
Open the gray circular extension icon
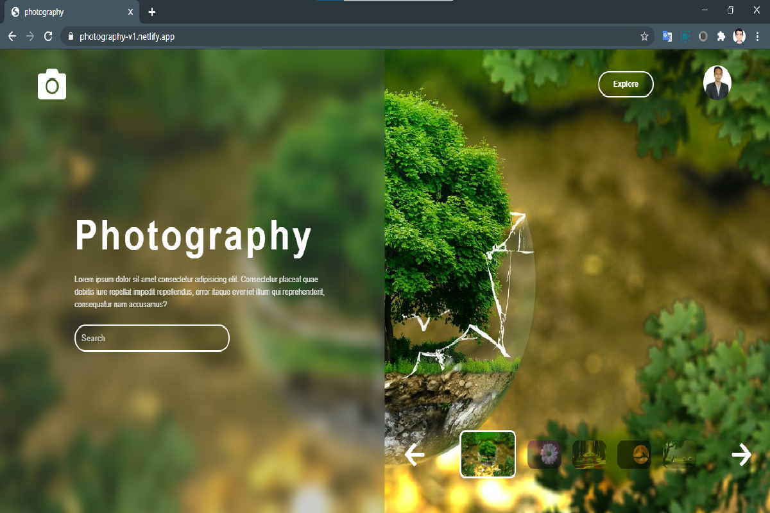click(703, 37)
